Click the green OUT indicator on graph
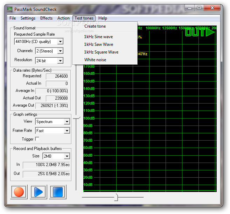This screenshot has width=230, height=214. [x=200, y=33]
